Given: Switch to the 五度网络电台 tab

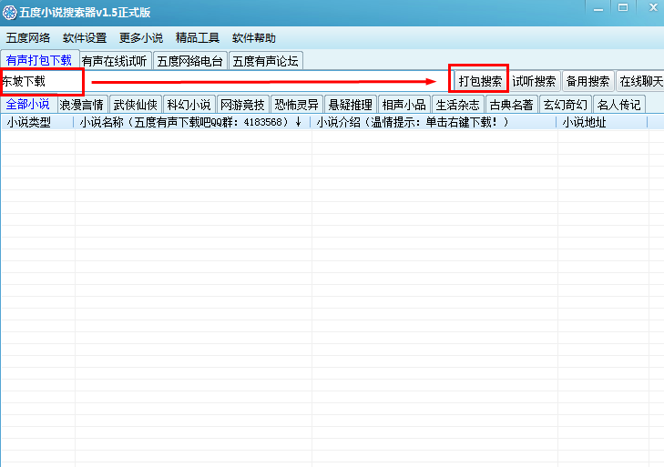Looking at the screenshot, I should [x=189, y=61].
